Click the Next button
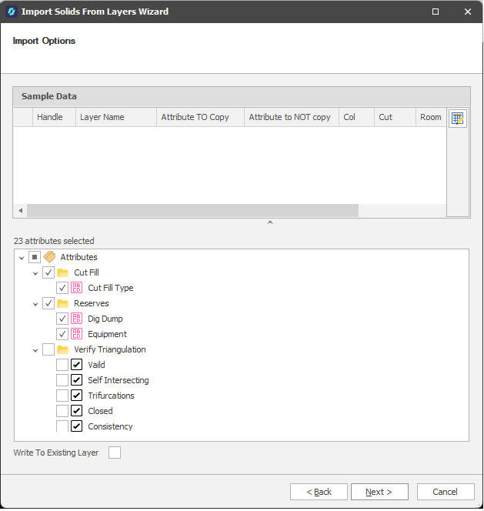 click(379, 492)
